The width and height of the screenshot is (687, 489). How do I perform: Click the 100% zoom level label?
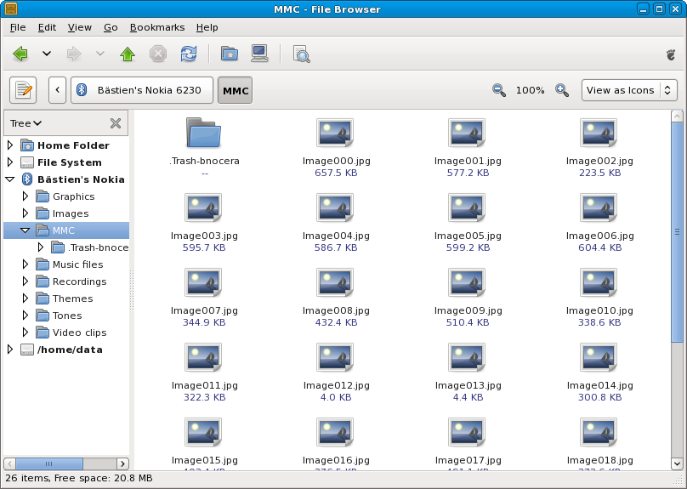tap(531, 90)
